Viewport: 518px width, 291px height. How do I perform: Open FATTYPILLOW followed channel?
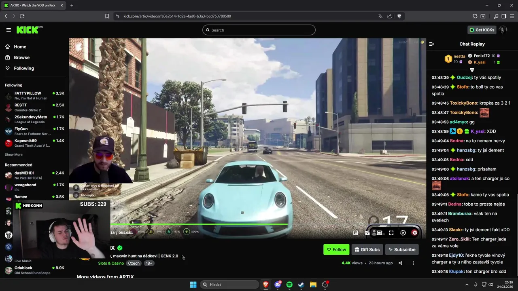(34, 95)
